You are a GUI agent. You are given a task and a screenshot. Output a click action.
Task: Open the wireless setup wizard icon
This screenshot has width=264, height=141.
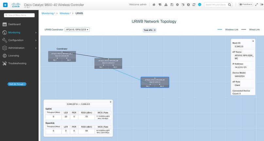point(160,5)
